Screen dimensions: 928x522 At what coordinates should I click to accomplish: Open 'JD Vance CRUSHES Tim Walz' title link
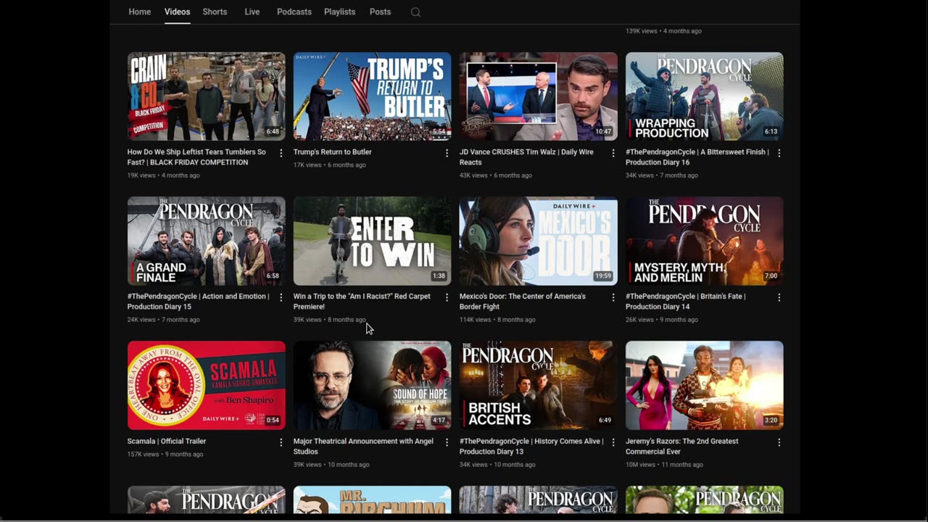click(x=526, y=157)
